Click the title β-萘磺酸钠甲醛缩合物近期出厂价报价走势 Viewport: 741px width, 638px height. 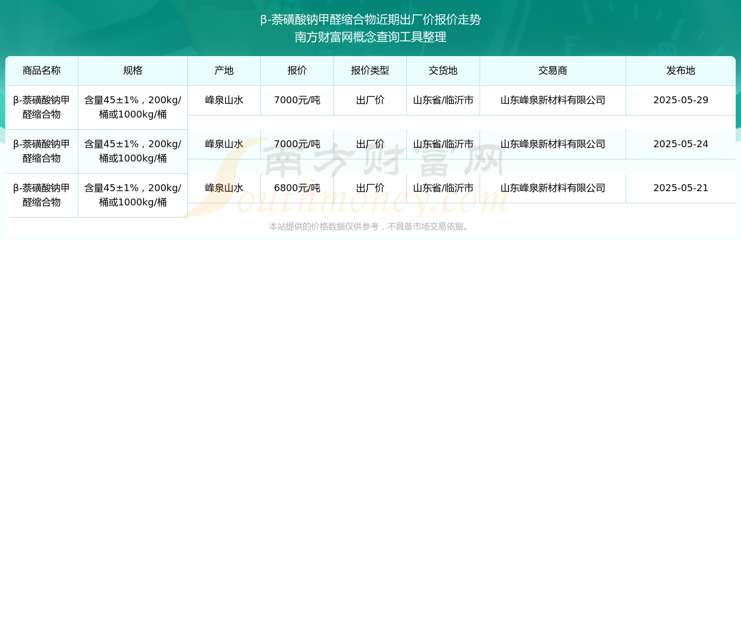tap(370, 20)
